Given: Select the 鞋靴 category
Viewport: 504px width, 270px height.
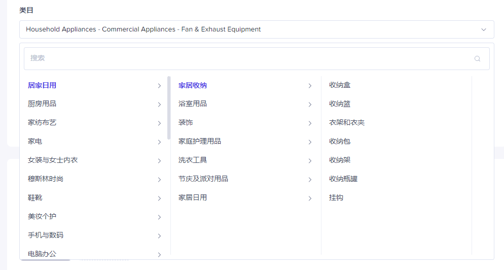Looking at the screenshot, I should tap(35, 197).
